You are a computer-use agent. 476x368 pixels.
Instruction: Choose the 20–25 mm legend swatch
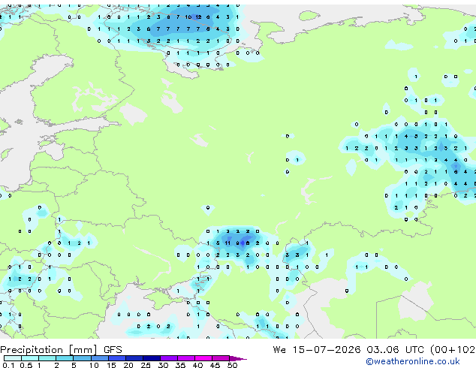point(134,358)
